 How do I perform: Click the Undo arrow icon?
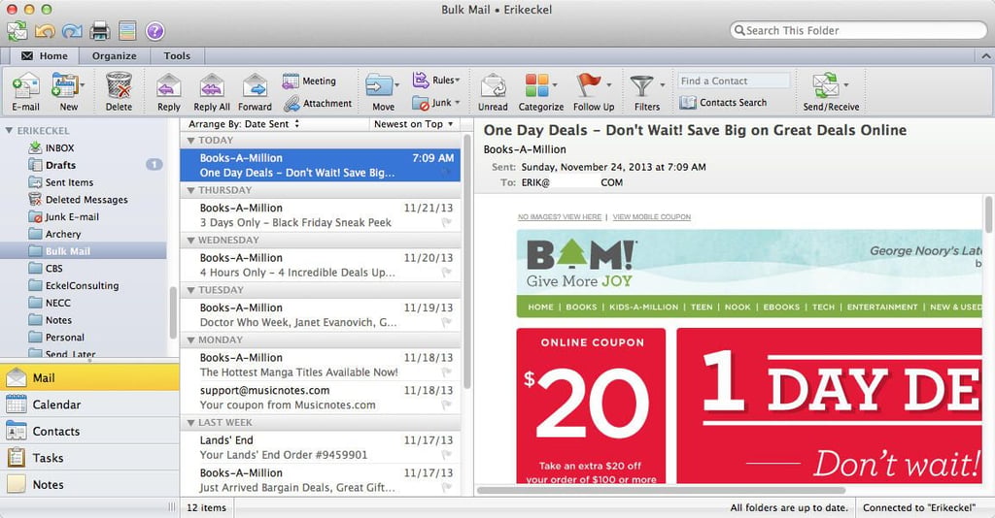[45, 30]
